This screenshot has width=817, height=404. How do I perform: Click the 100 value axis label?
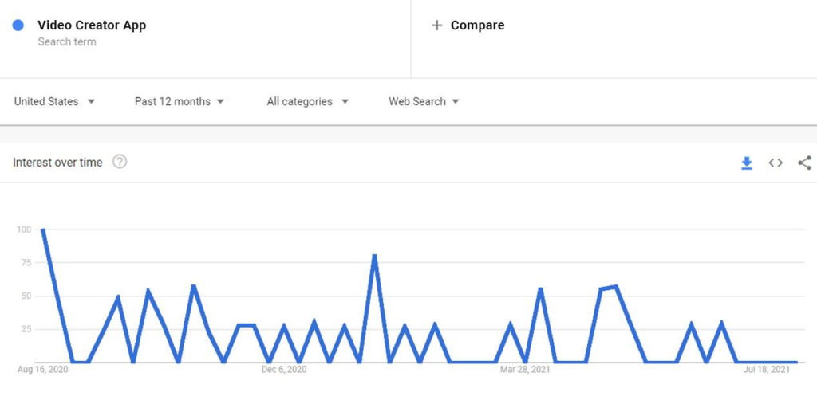pos(23,229)
